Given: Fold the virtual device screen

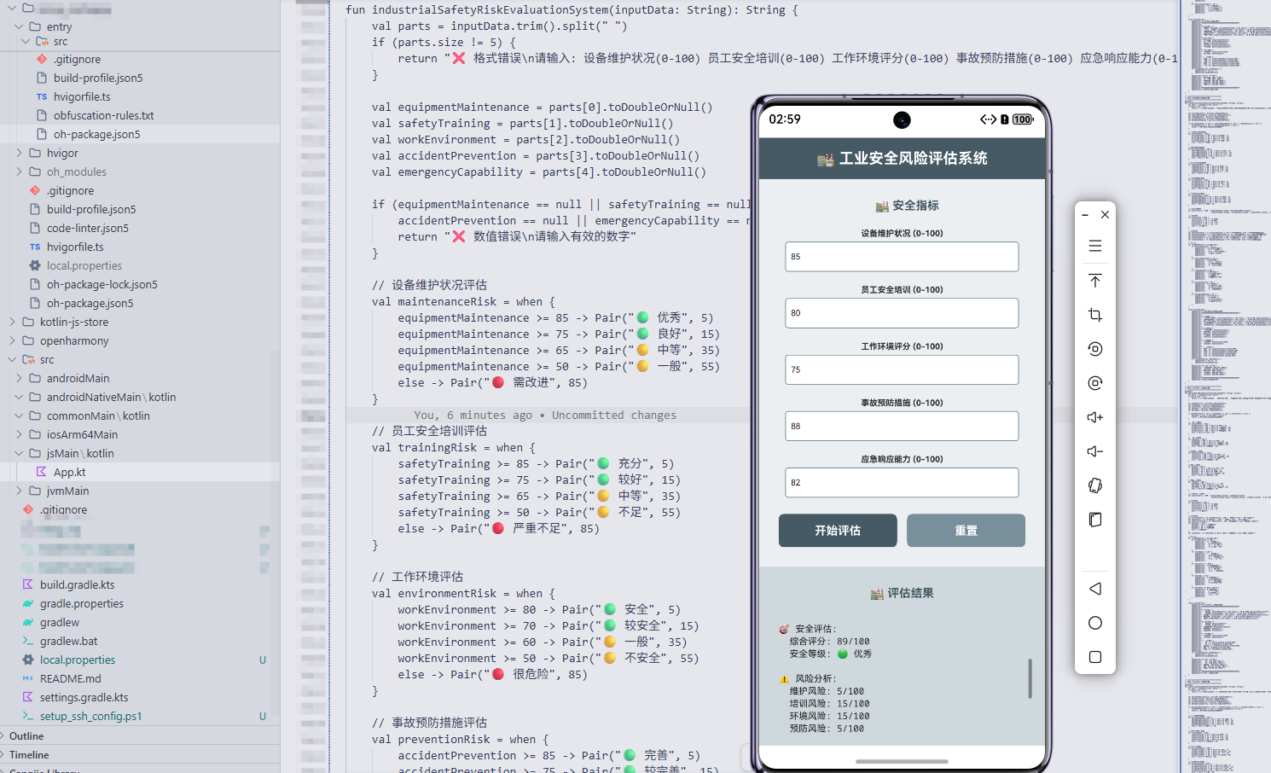Looking at the screenshot, I should click(x=1095, y=519).
